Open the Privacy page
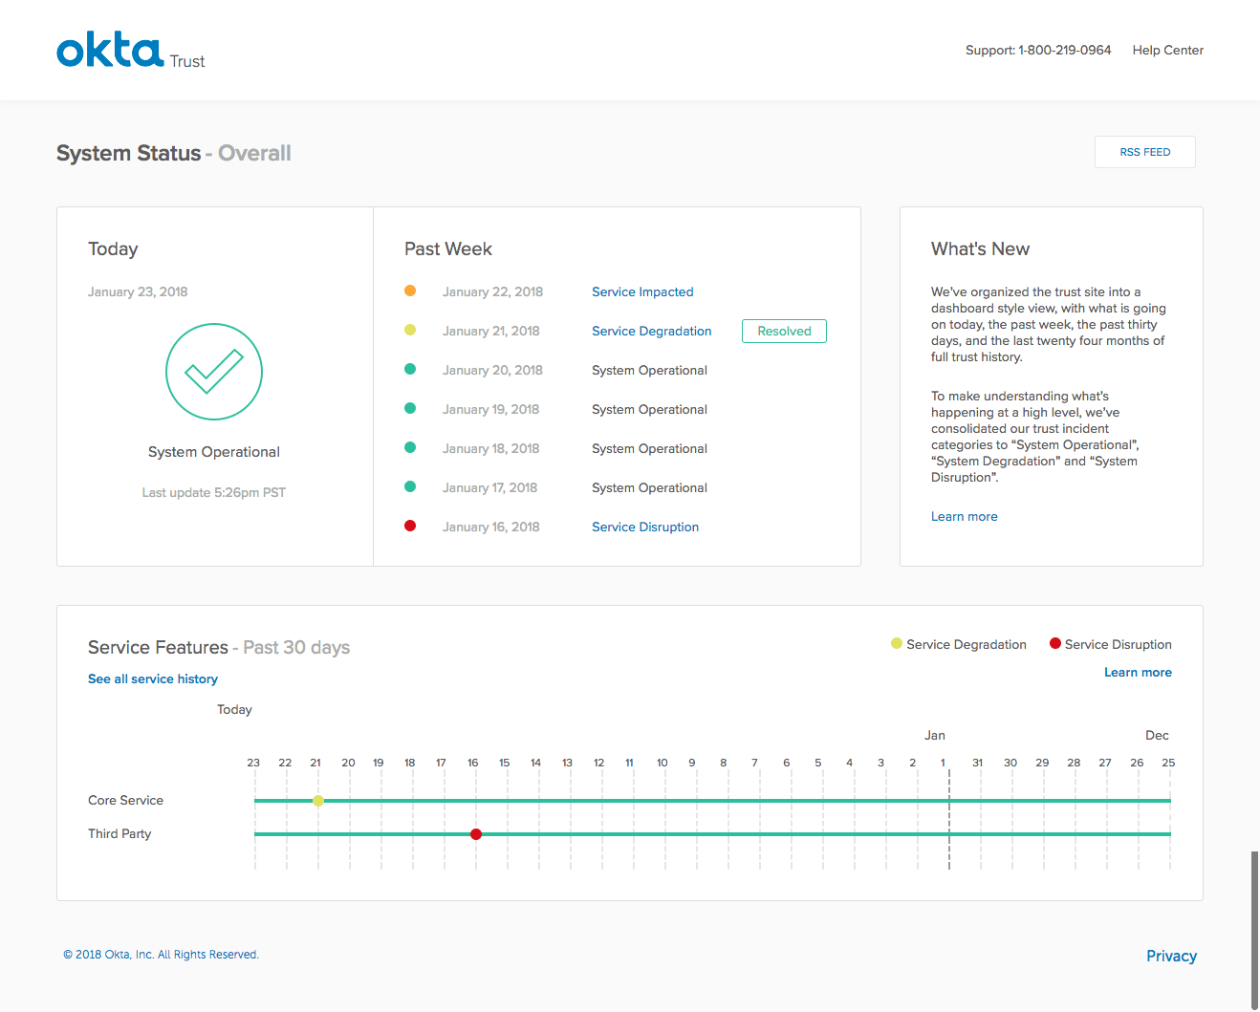The height and width of the screenshot is (1012, 1260). point(1171,956)
